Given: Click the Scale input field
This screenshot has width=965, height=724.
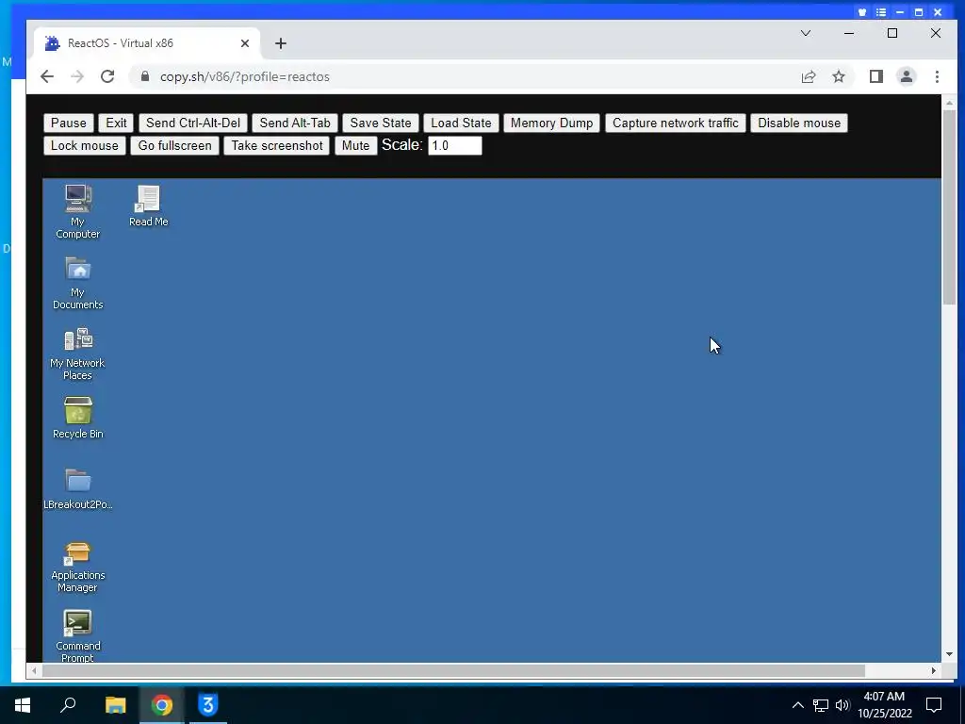Looking at the screenshot, I should (x=455, y=145).
